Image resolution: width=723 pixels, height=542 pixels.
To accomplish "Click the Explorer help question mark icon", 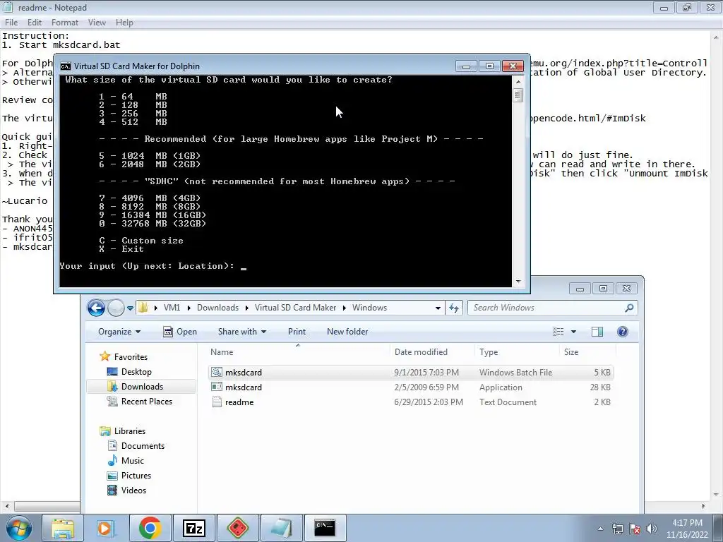I will coord(623,332).
